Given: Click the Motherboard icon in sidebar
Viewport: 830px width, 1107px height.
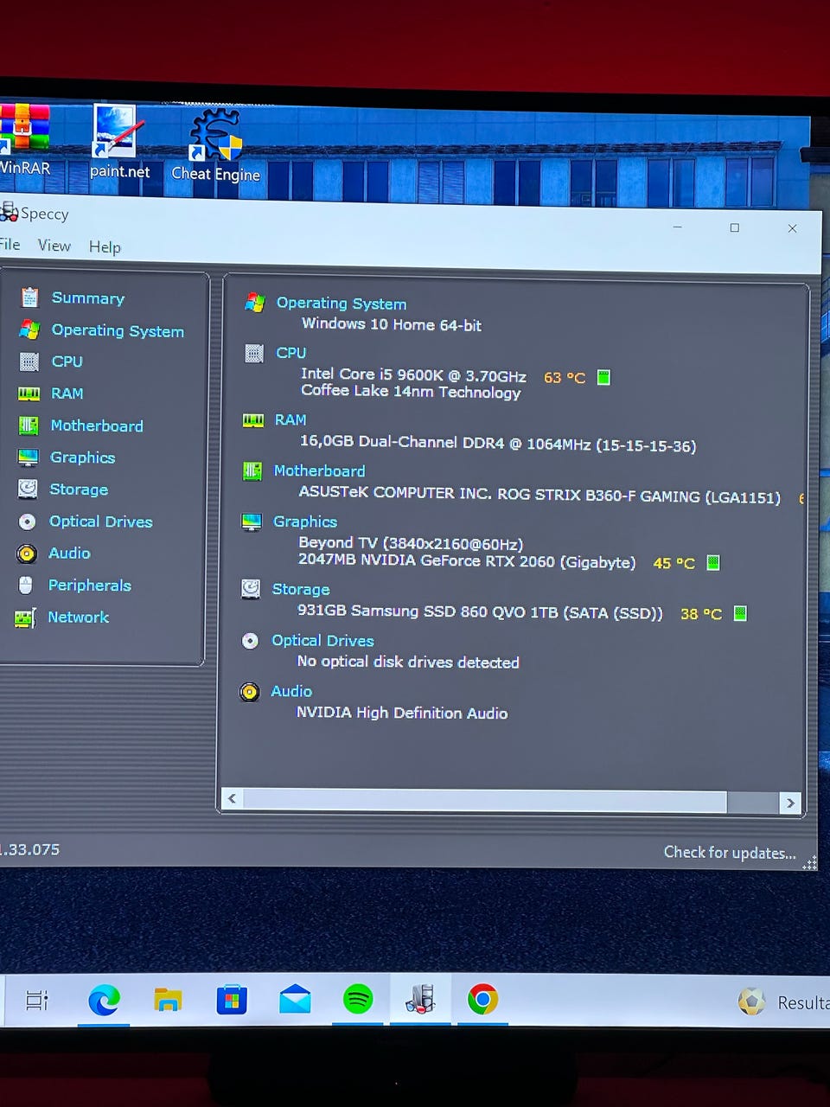Looking at the screenshot, I should click(x=29, y=426).
